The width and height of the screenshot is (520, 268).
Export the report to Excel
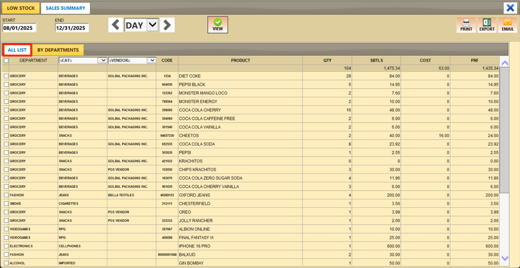pos(487,25)
